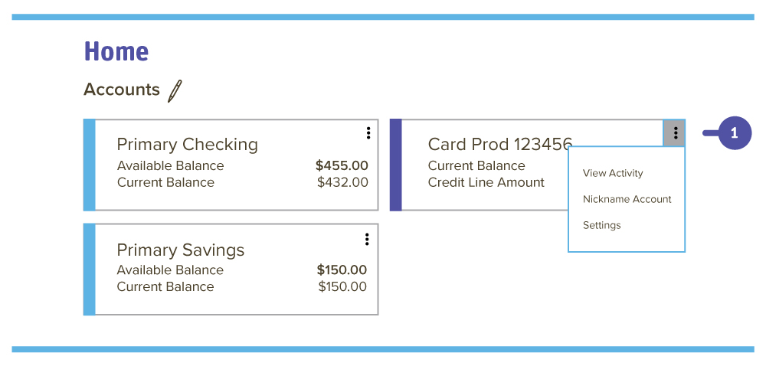
Task: Select the Card Prod 123456 account name
Action: [x=499, y=145]
